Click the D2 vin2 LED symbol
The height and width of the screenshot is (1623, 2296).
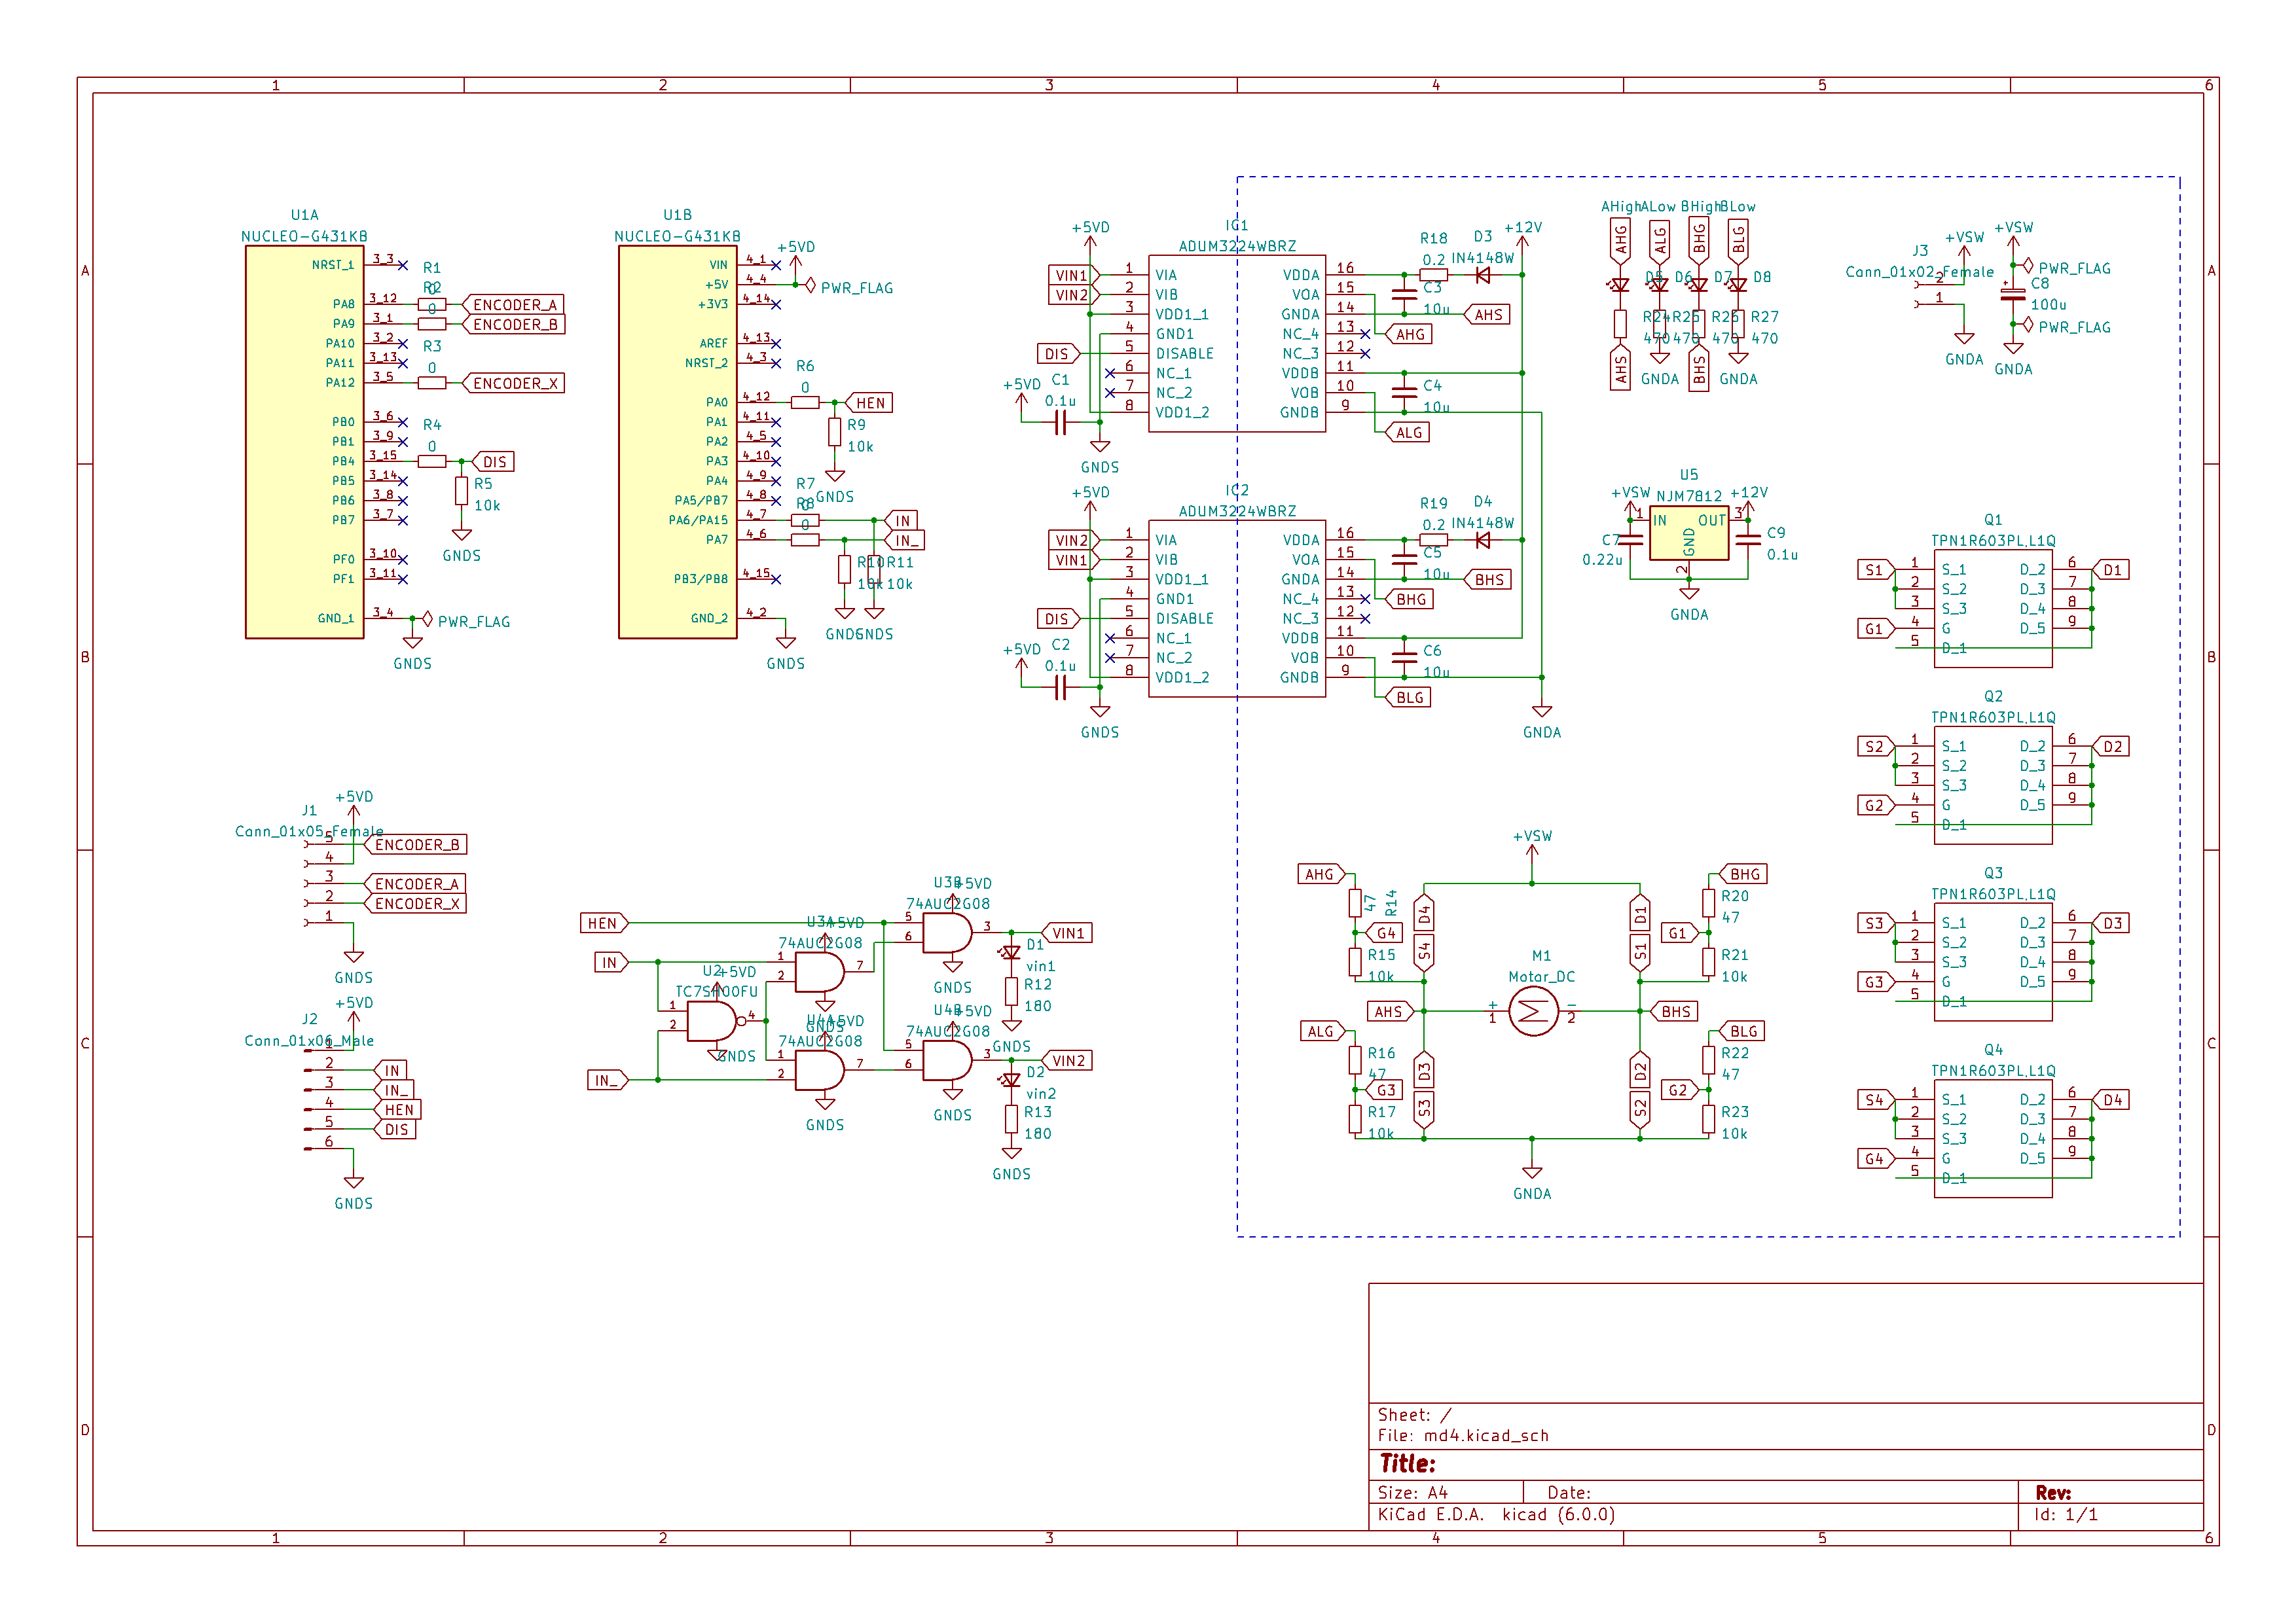point(1011,1080)
